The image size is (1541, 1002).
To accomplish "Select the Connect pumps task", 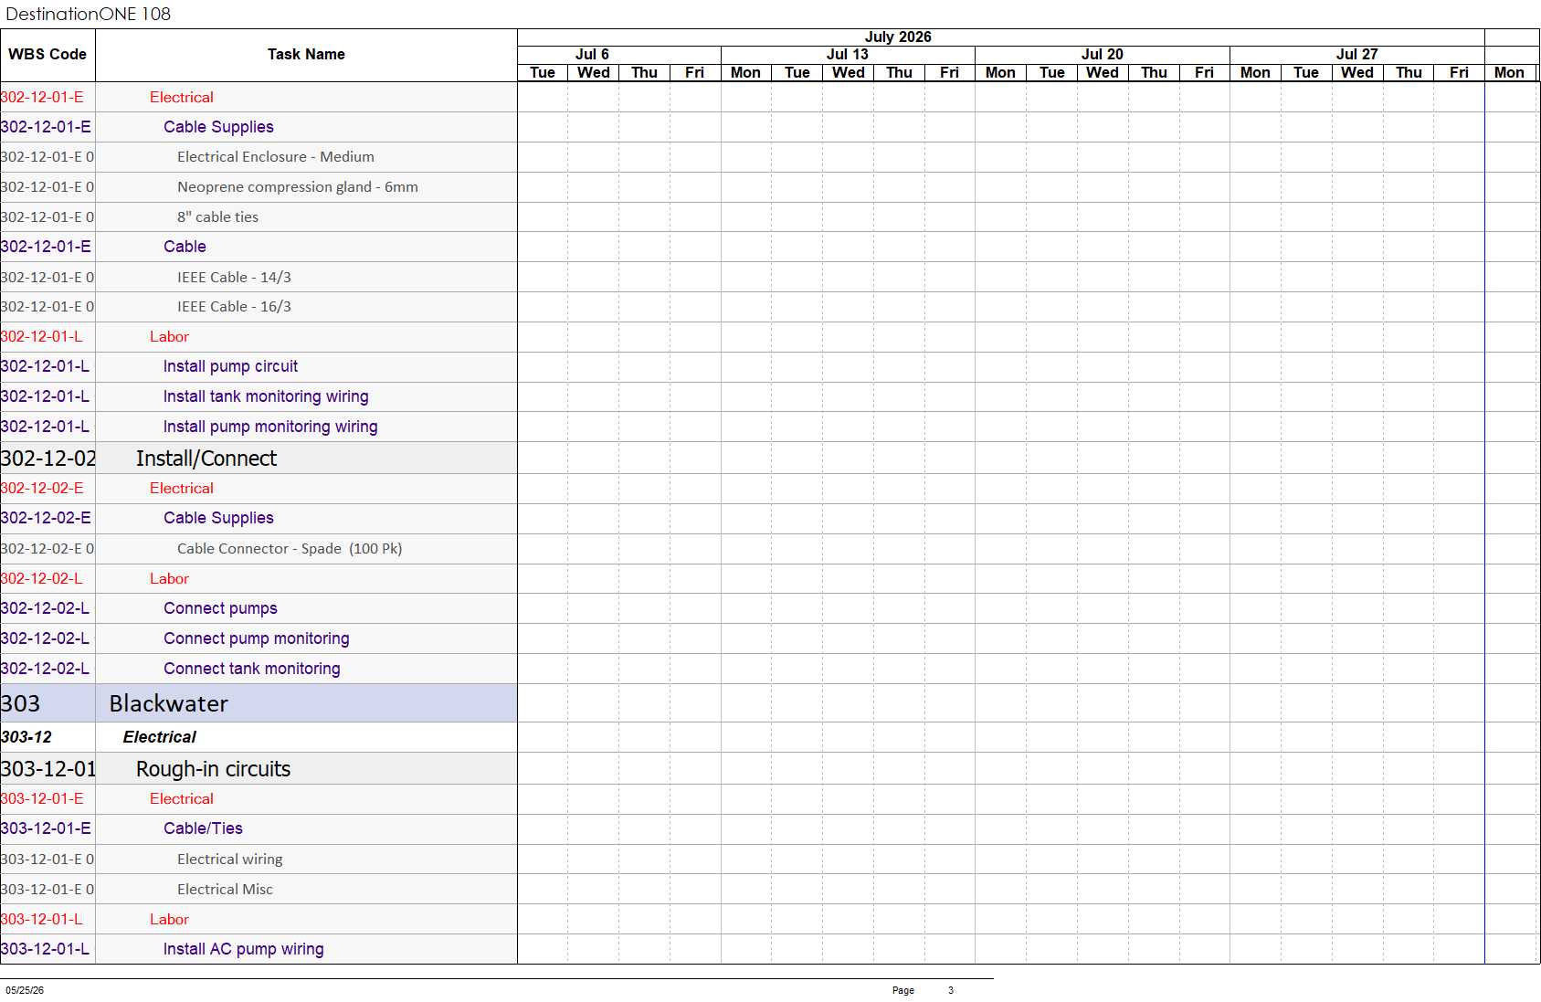I will [x=220, y=608].
